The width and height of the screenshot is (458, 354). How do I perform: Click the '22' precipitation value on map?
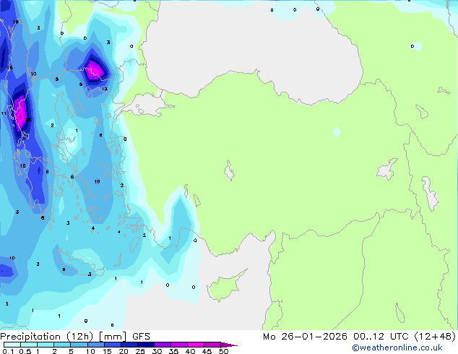[x=28, y=120]
